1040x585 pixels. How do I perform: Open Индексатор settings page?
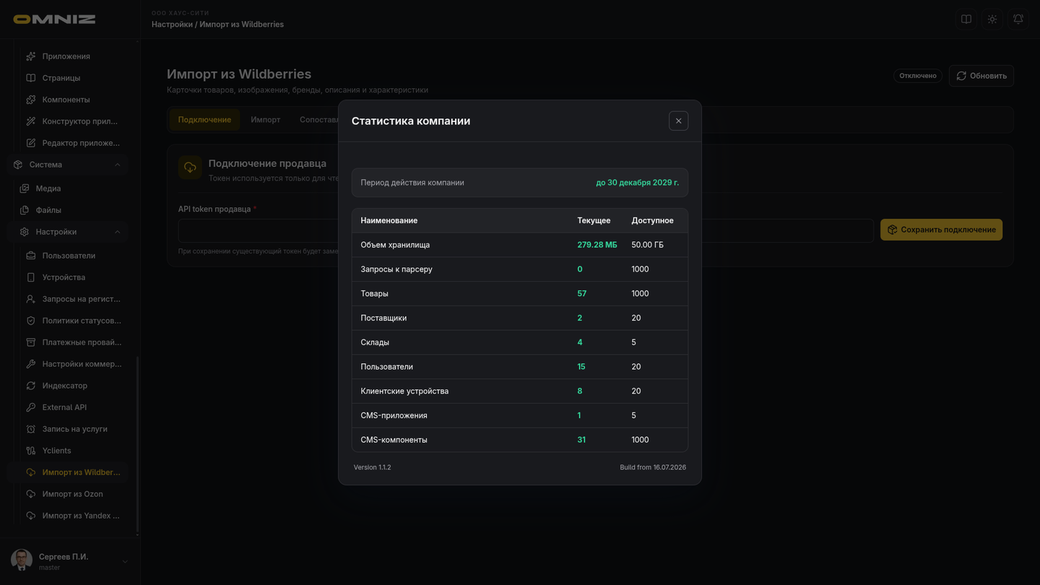coord(64,386)
